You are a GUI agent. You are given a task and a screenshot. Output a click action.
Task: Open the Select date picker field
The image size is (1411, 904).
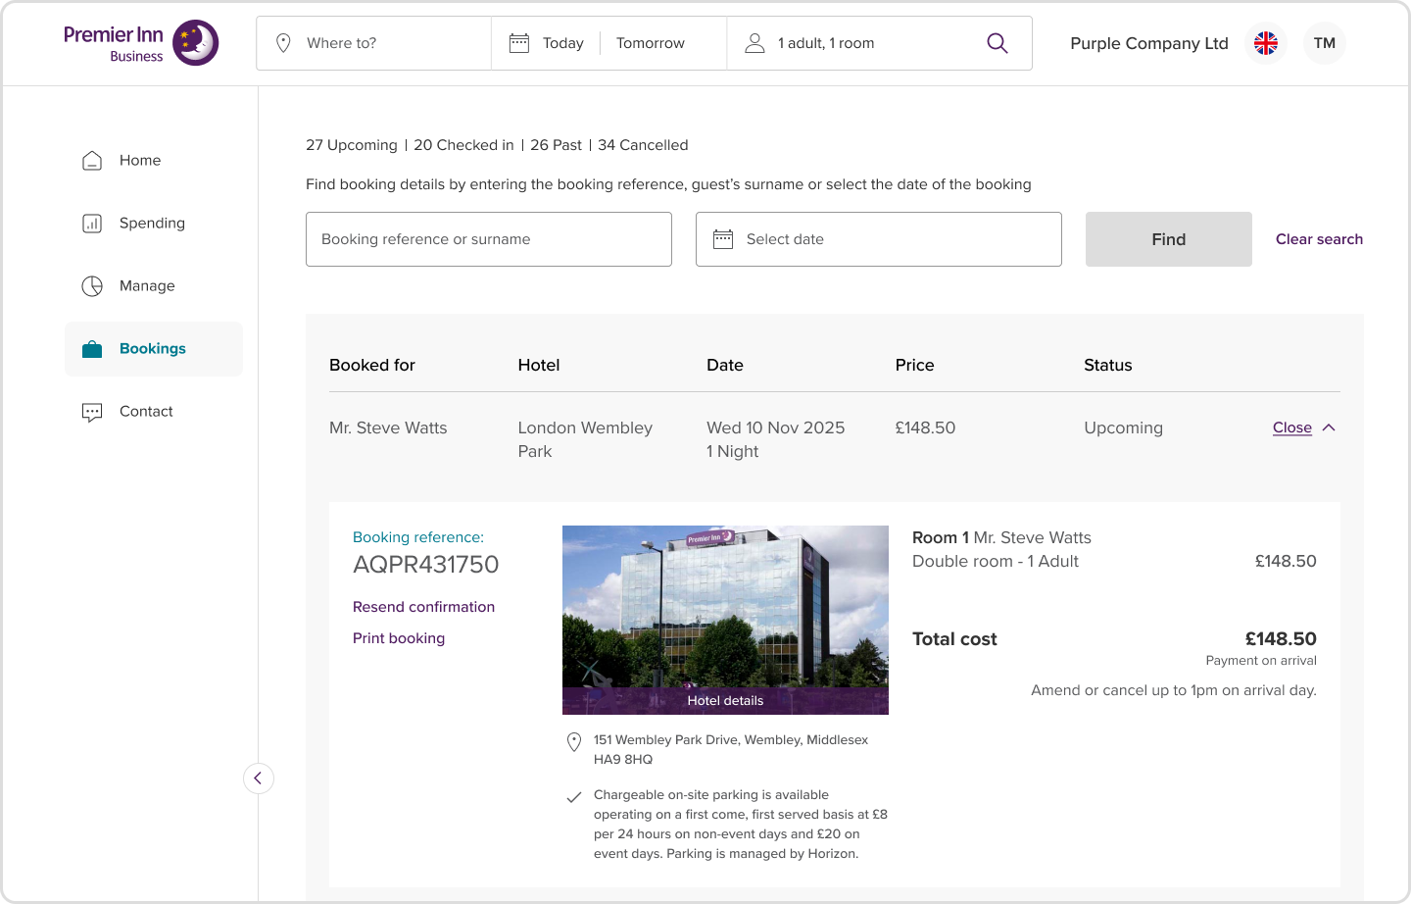pos(879,239)
